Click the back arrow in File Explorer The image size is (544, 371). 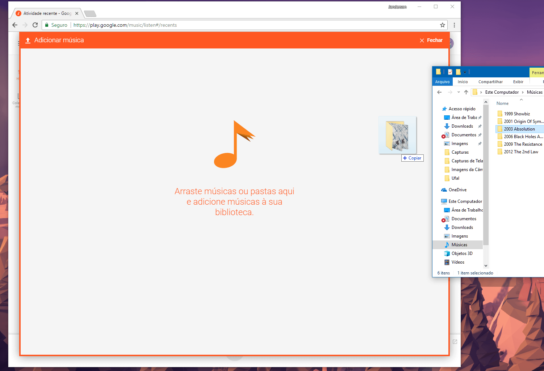[x=439, y=92]
